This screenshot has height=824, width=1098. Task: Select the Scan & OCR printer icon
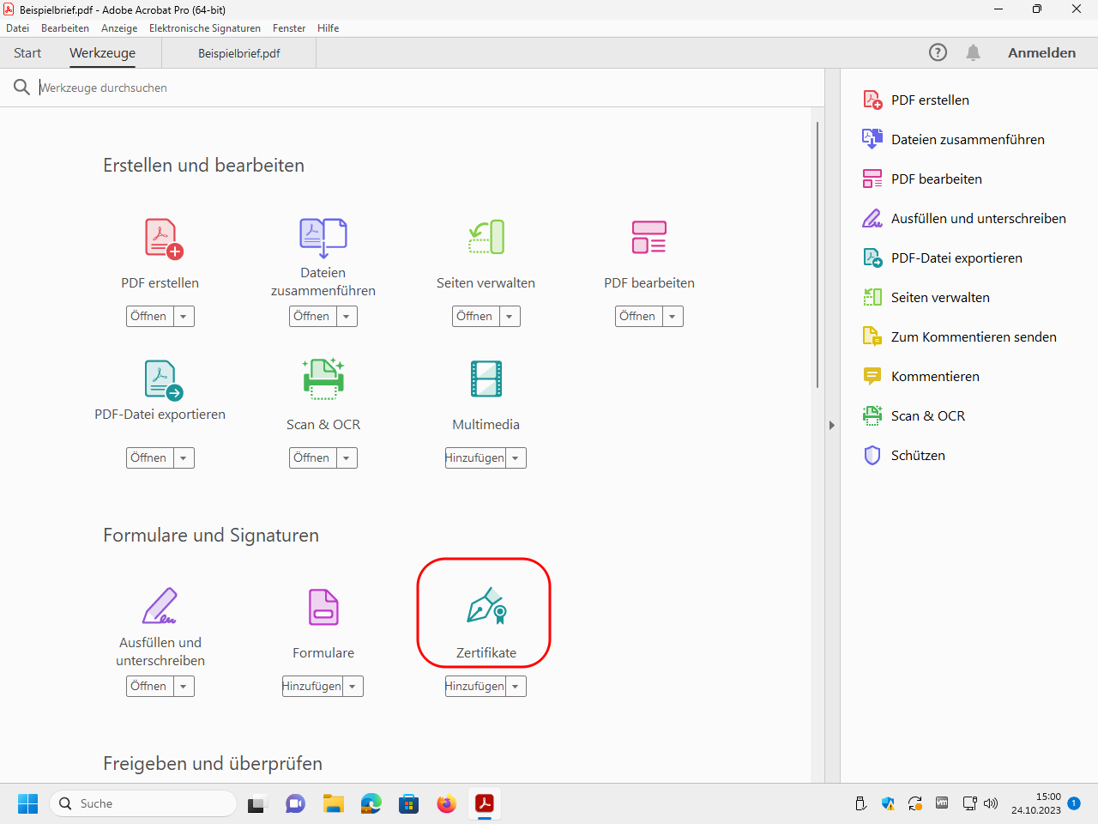(323, 379)
